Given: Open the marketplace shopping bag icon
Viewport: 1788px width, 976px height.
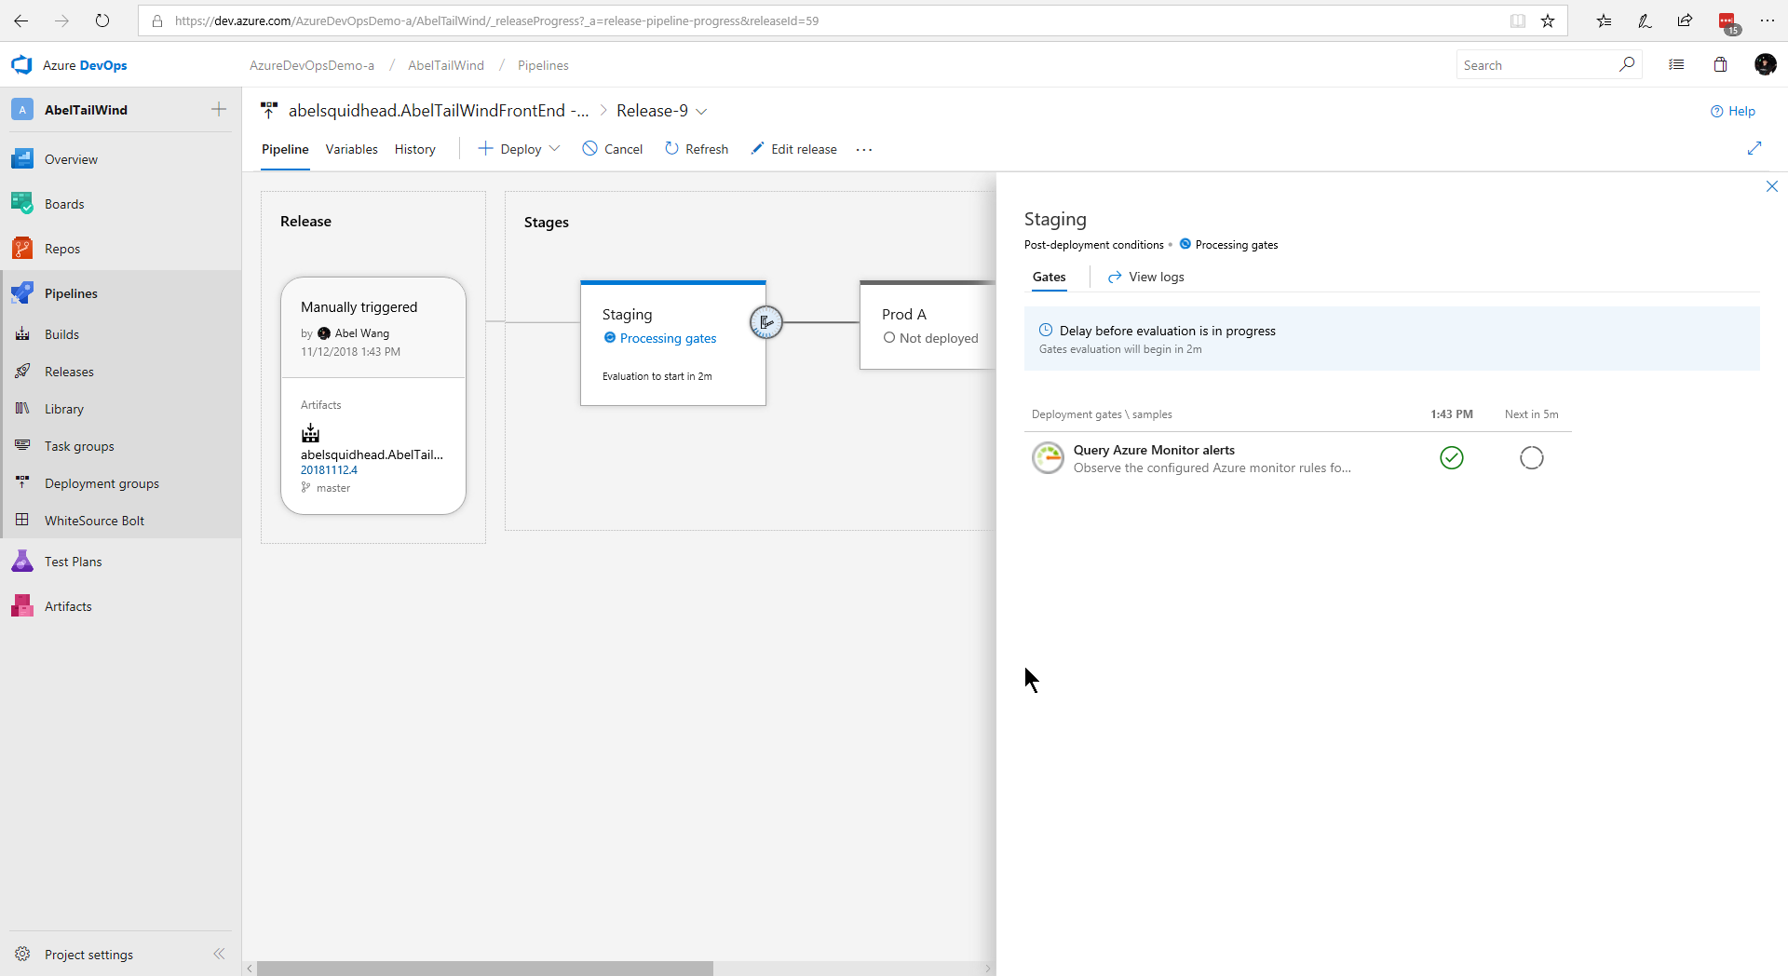Looking at the screenshot, I should [x=1720, y=64].
